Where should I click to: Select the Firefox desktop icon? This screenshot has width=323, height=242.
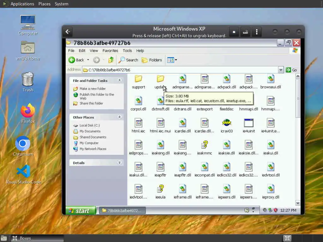(x=28, y=114)
